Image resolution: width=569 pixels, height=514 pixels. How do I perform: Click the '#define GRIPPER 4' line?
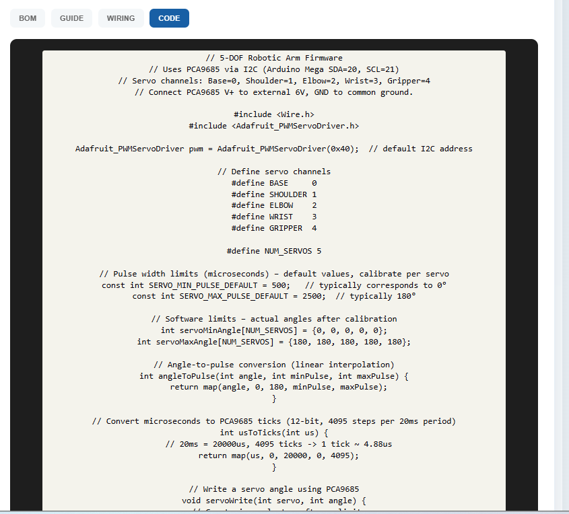coord(274,228)
